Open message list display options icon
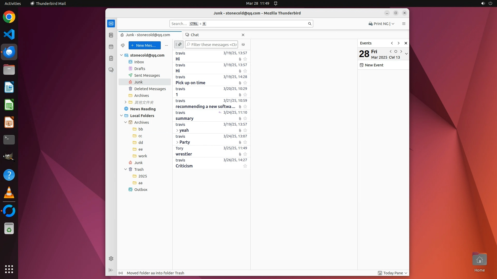 tap(243, 44)
